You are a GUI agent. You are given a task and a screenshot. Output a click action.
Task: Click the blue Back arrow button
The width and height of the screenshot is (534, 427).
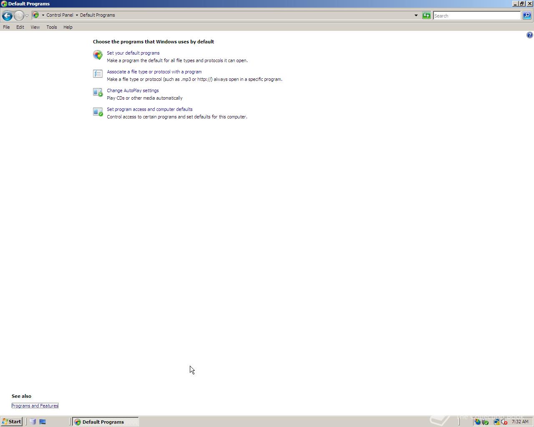[7, 15]
